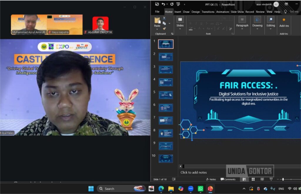
Task: Select bayu saputra participant tile in Zoom
Action: pos(65,25)
